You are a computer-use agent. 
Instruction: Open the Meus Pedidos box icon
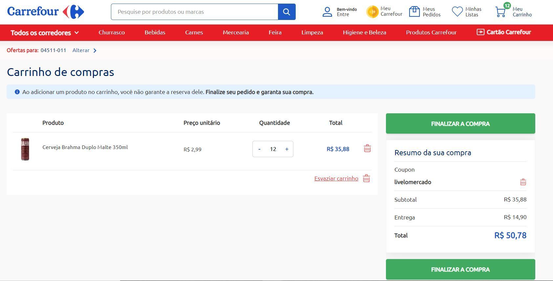tap(414, 11)
